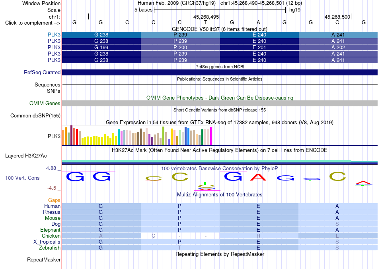Click 'Multiz Alignments of 100 Vertebrates' title
This screenshot has width=378, height=269.
(x=220, y=194)
